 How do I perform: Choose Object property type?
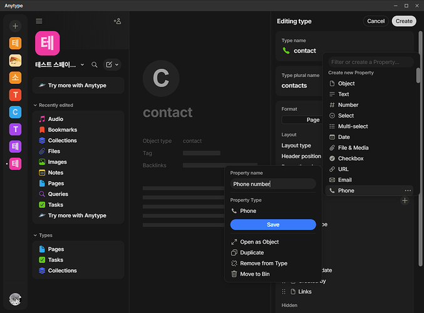[369, 83]
